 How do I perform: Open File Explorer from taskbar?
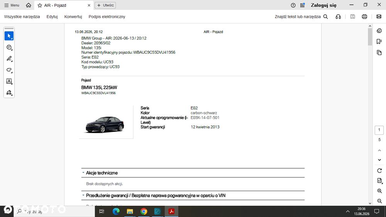[x=130, y=211]
